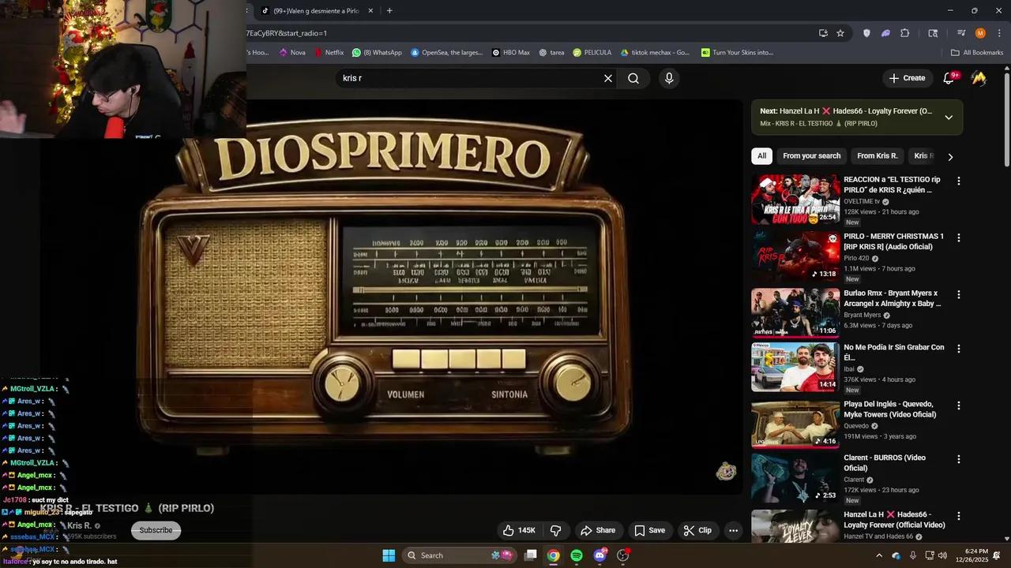Open the PELICULA bookmark
1011x568 pixels.
[x=592, y=53]
